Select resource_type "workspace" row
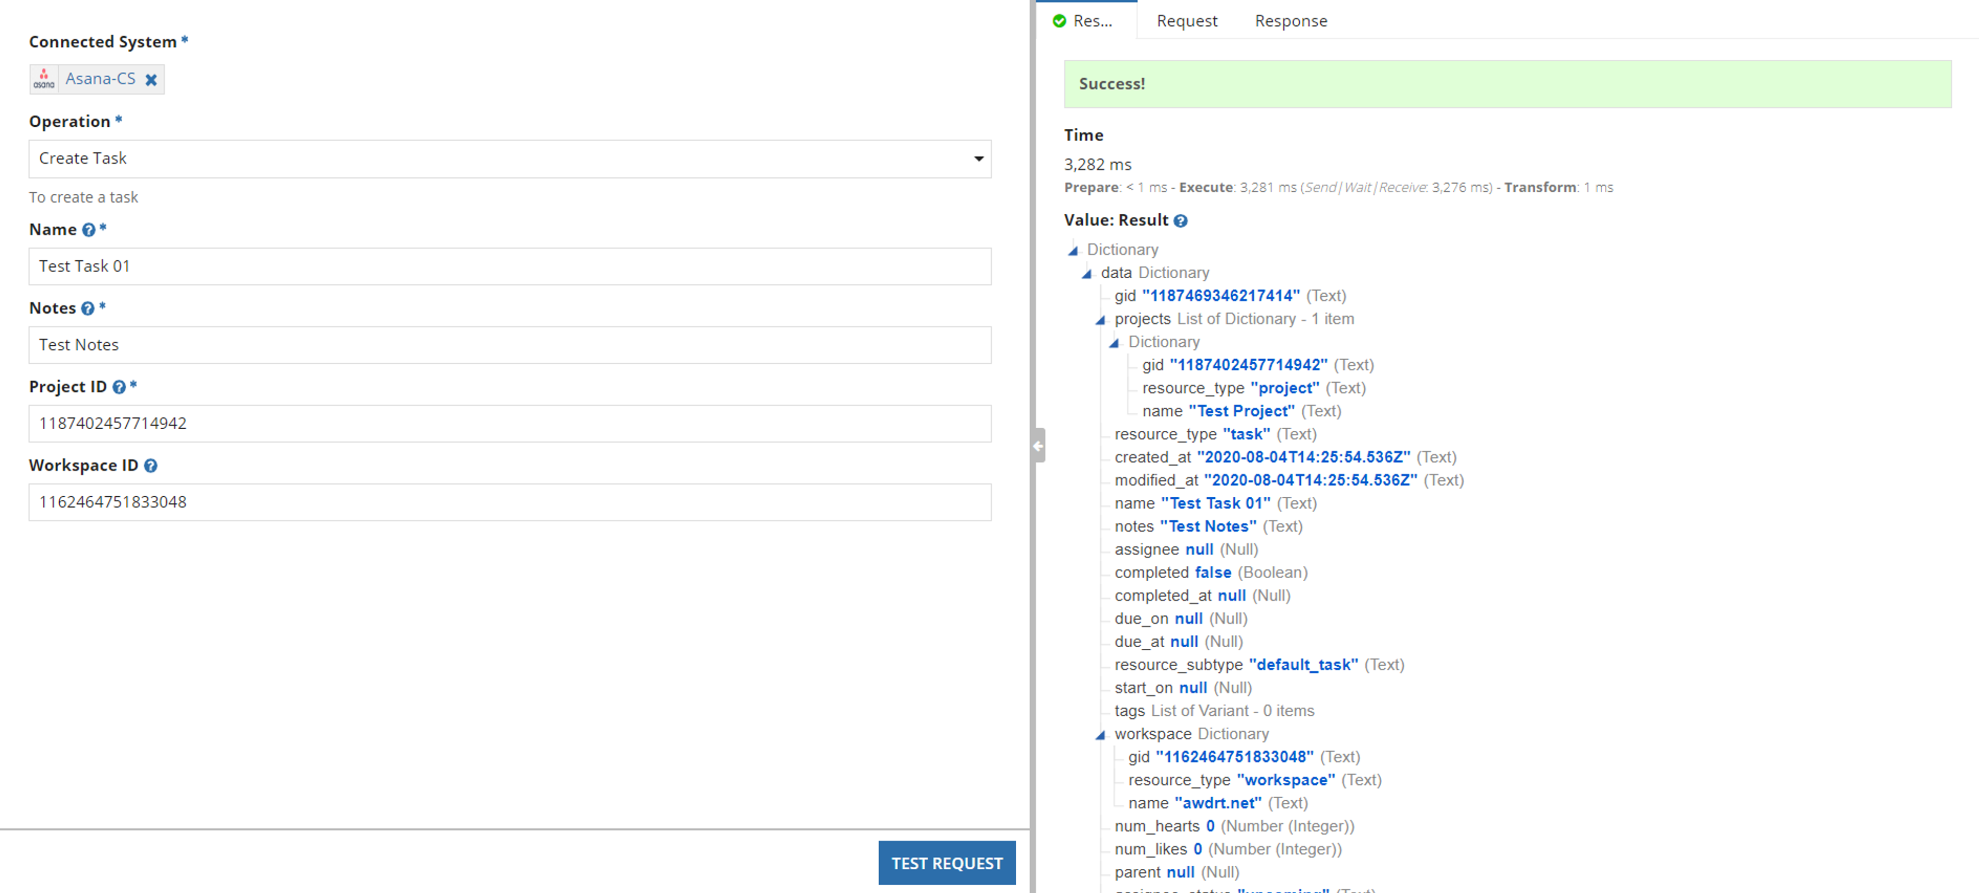 pyautogui.click(x=1254, y=779)
